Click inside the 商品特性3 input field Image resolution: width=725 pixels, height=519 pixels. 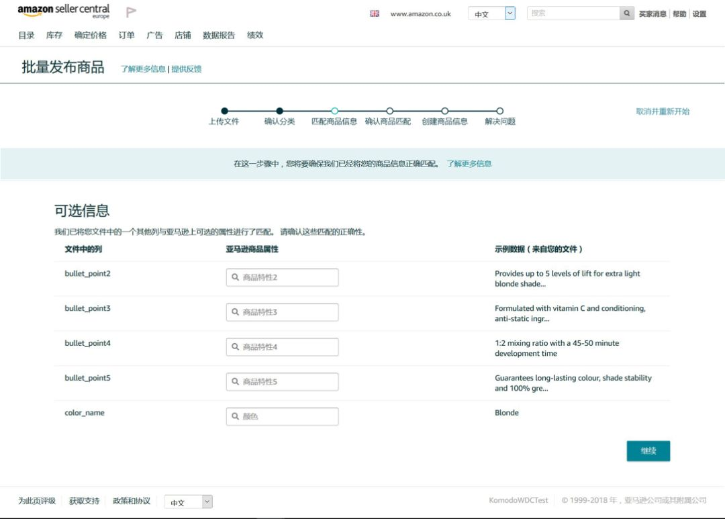coord(282,312)
